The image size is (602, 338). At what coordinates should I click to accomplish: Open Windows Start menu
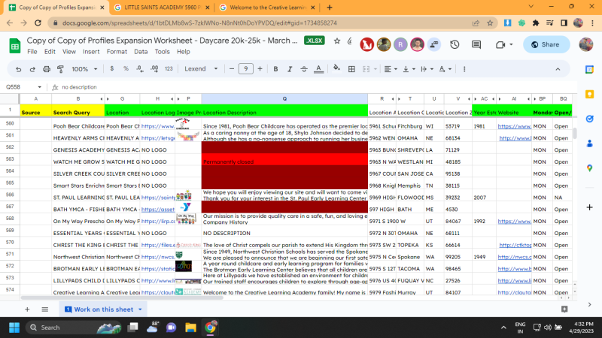[x=14, y=327]
